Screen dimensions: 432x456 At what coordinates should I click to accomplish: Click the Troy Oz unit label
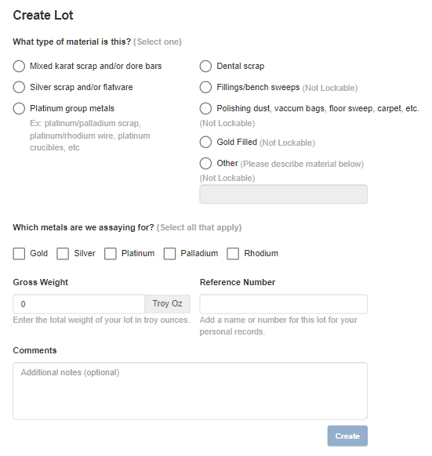167,304
